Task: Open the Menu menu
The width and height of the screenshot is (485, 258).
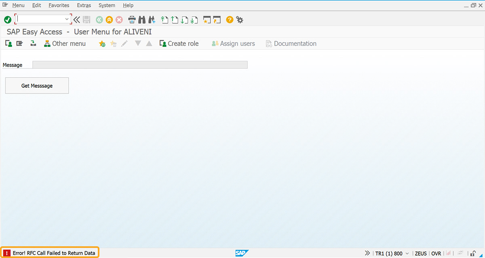Action: click(18, 5)
